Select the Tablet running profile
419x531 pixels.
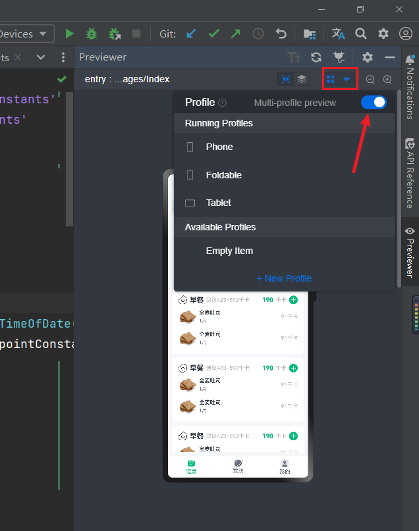218,203
